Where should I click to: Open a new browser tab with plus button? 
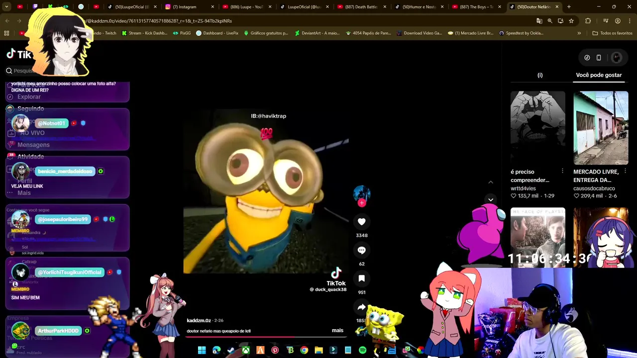click(569, 7)
